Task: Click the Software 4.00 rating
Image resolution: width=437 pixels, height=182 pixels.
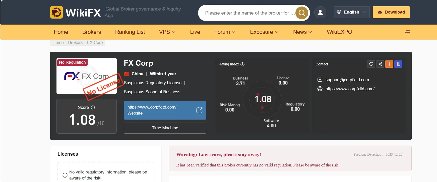Action: point(271,123)
